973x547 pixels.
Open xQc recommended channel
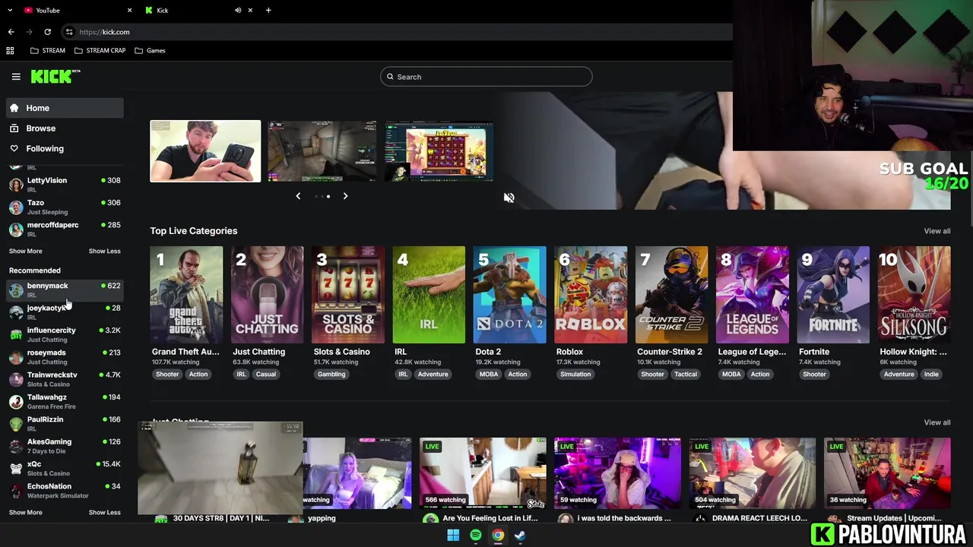click(x=65, y=468)
